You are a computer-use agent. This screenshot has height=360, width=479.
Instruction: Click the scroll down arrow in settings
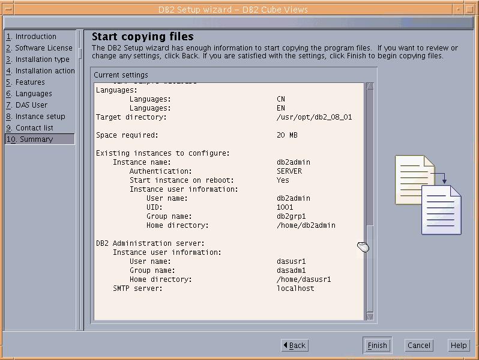click(370, 316)
